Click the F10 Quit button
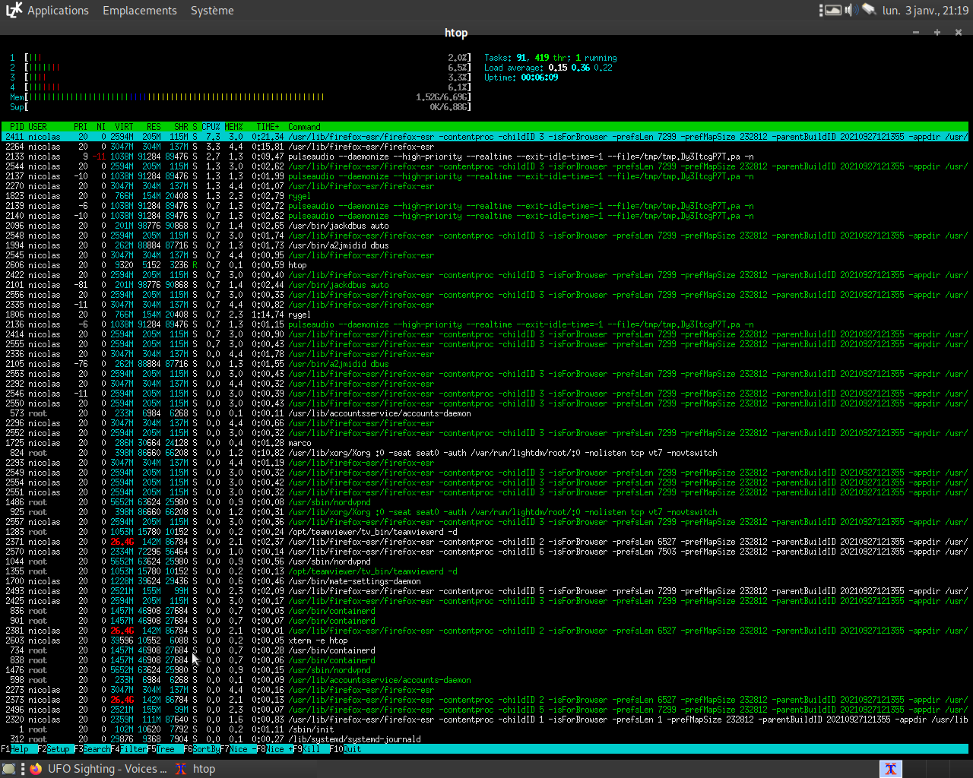The height and width of the screenshot is (778, 973). pyautogui.click(x=351, y=749)
